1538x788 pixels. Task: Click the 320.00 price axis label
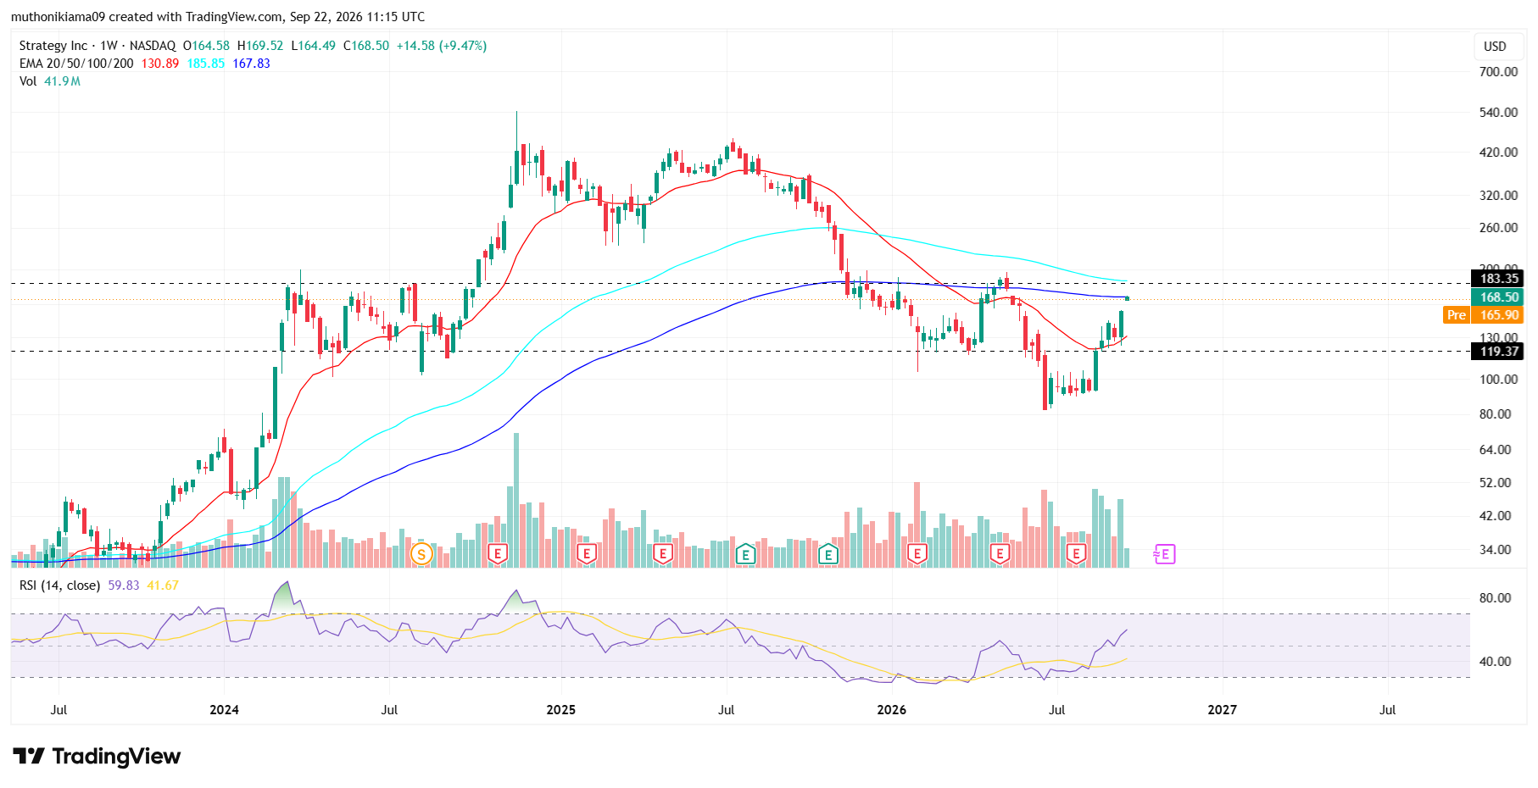(1498, 196)
